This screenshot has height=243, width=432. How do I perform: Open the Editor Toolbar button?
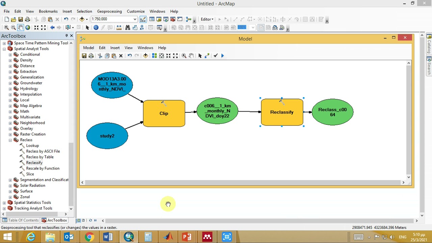coord(143,19)
